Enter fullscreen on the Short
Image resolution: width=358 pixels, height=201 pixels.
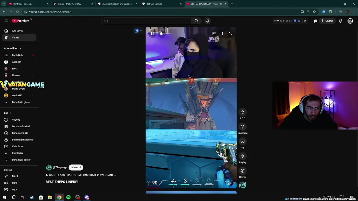click(x=230, y=34)
